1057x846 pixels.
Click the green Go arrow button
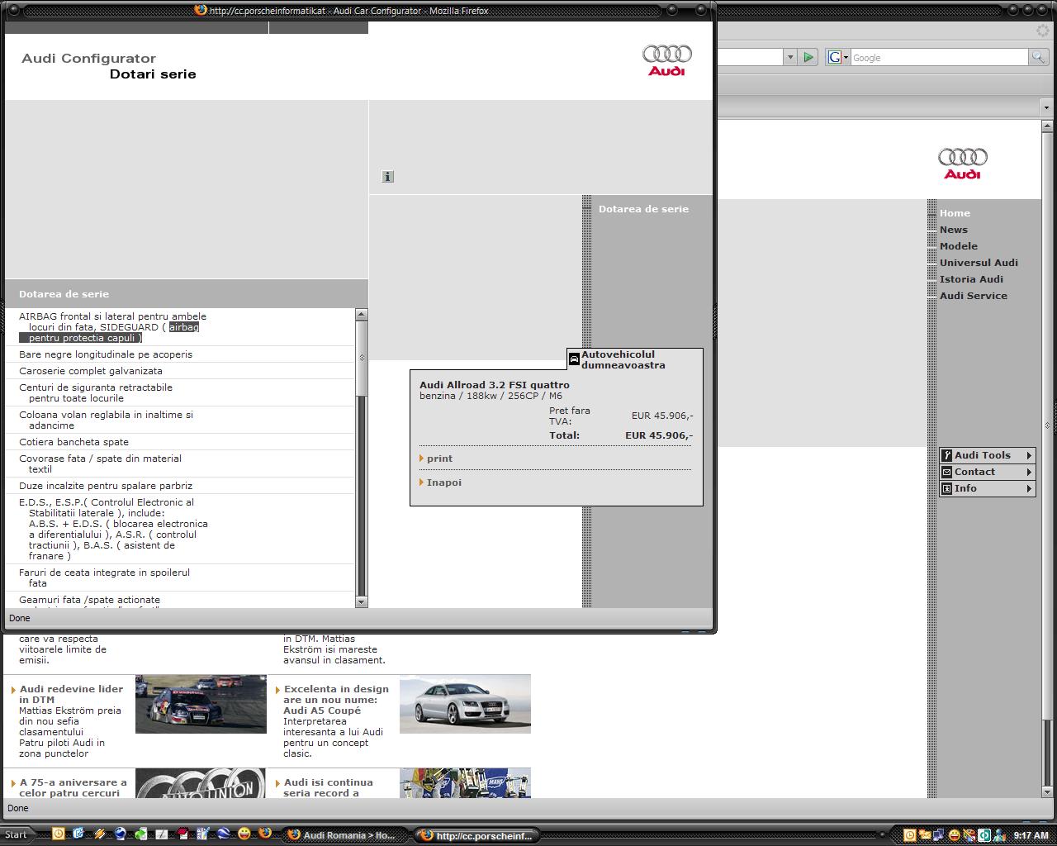click(x=808, y=57)
